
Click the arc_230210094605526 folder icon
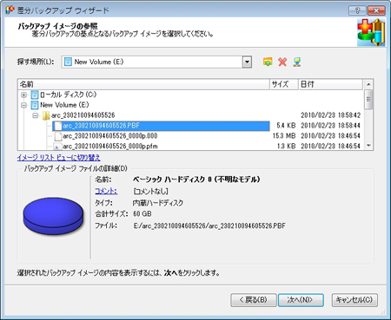coord(46,115)
